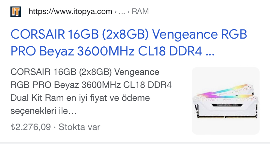Click CORSAIR in the blue headline

click(38, 34)
